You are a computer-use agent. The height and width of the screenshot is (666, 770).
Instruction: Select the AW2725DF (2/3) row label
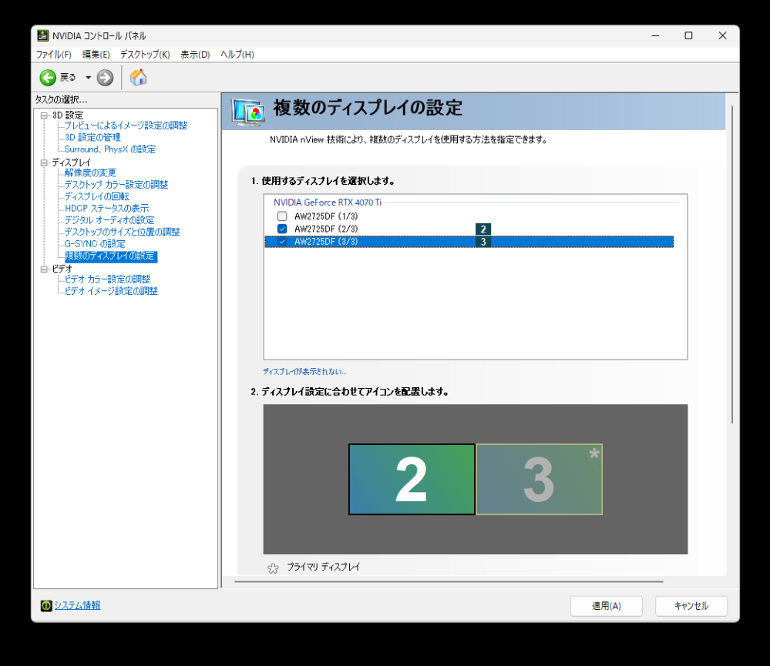(x=326, y=229)
